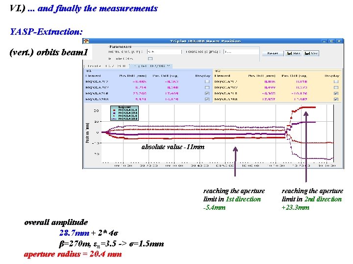Toggle the Include CODs checkbox
The width and height of the screenshot is (353, 264).
point(150,59)
